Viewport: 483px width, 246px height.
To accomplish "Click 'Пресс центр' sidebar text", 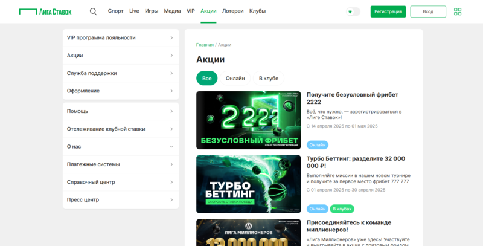I will point(83,199).
